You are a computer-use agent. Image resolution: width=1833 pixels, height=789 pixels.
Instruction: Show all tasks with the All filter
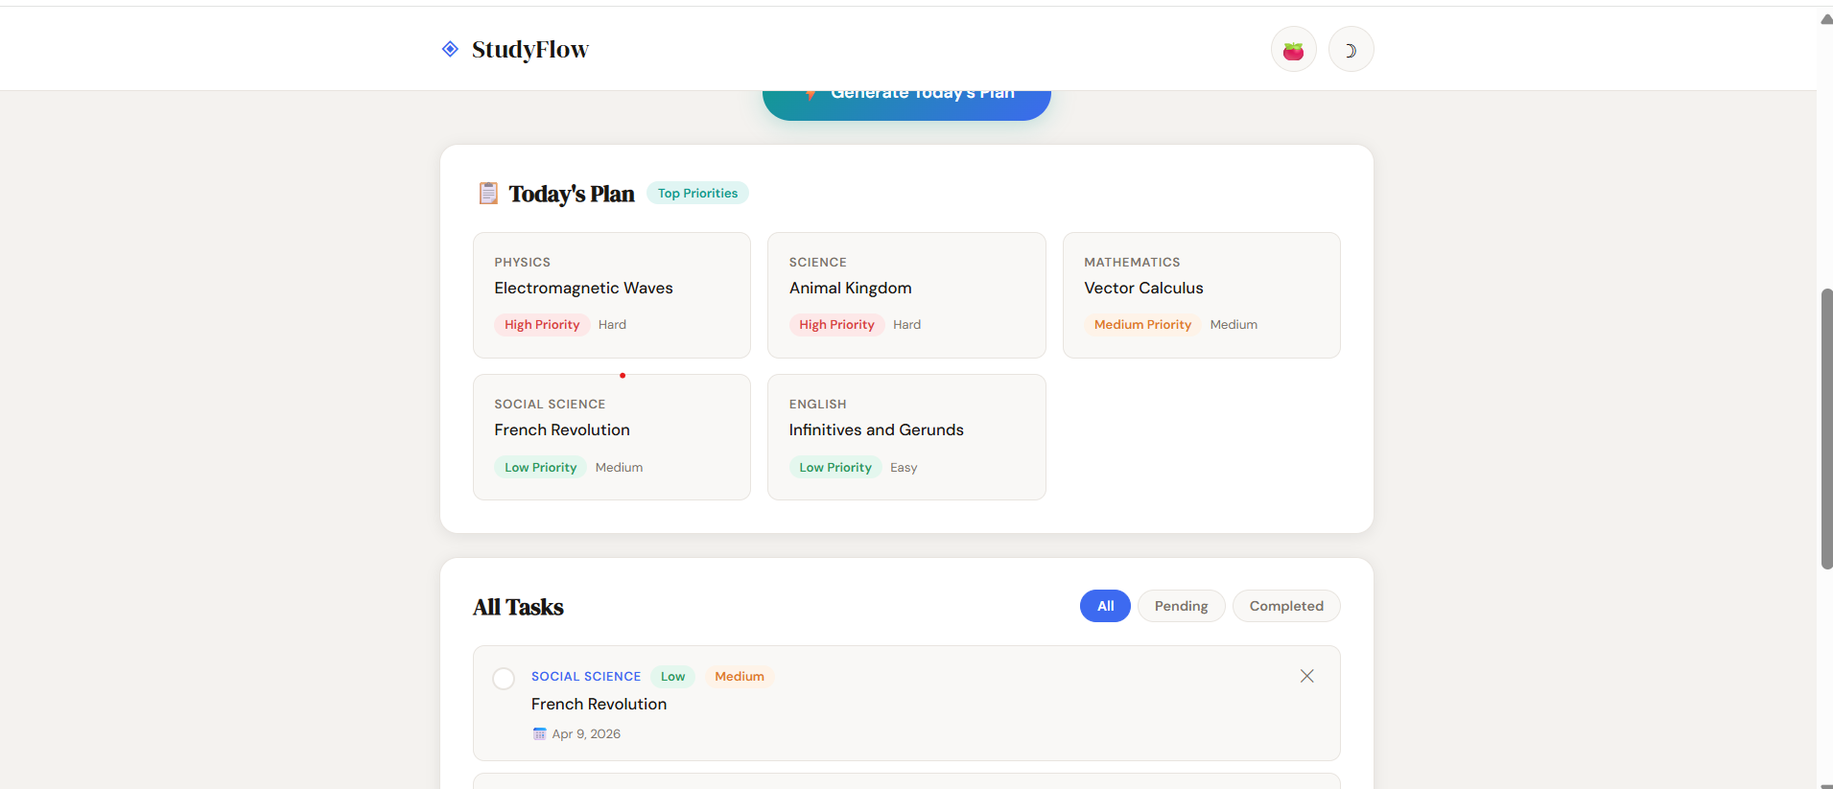(1105, 606)
